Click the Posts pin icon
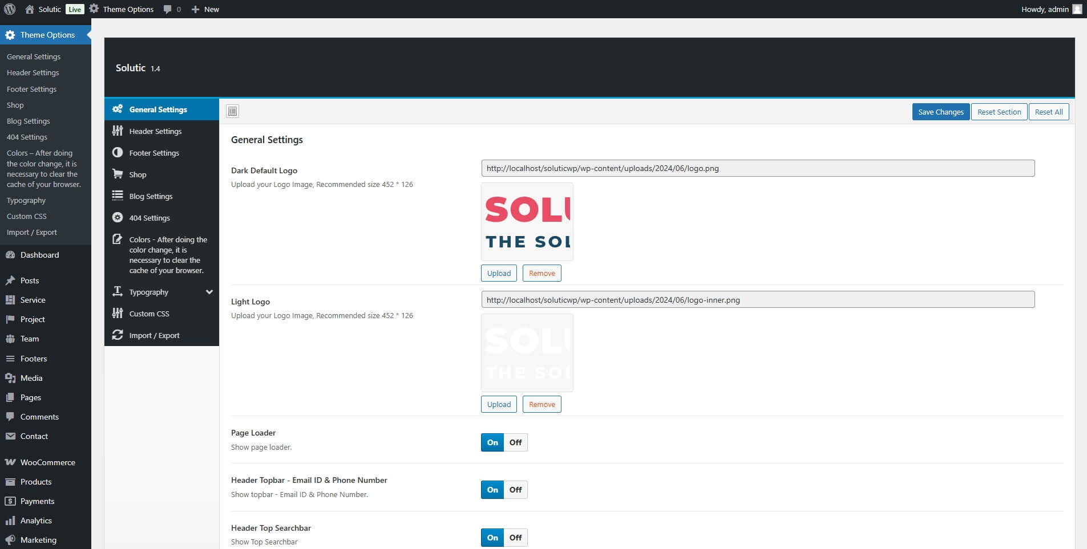1087x549 pixels. point(10,280)
